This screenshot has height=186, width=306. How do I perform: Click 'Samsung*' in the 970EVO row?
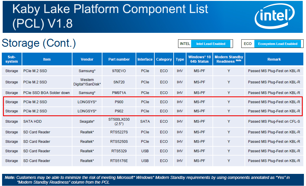coord(87,71)
